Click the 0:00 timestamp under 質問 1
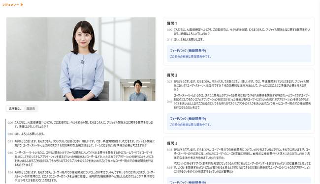 [x=169, y=30]
